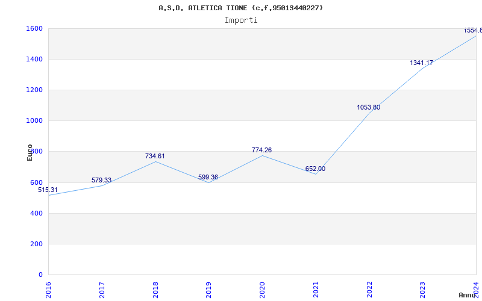This screenshot has width=482, height=301.
Task: Click the y-axis value 1200
Action: pyautogui.click(x=34, y=90)
